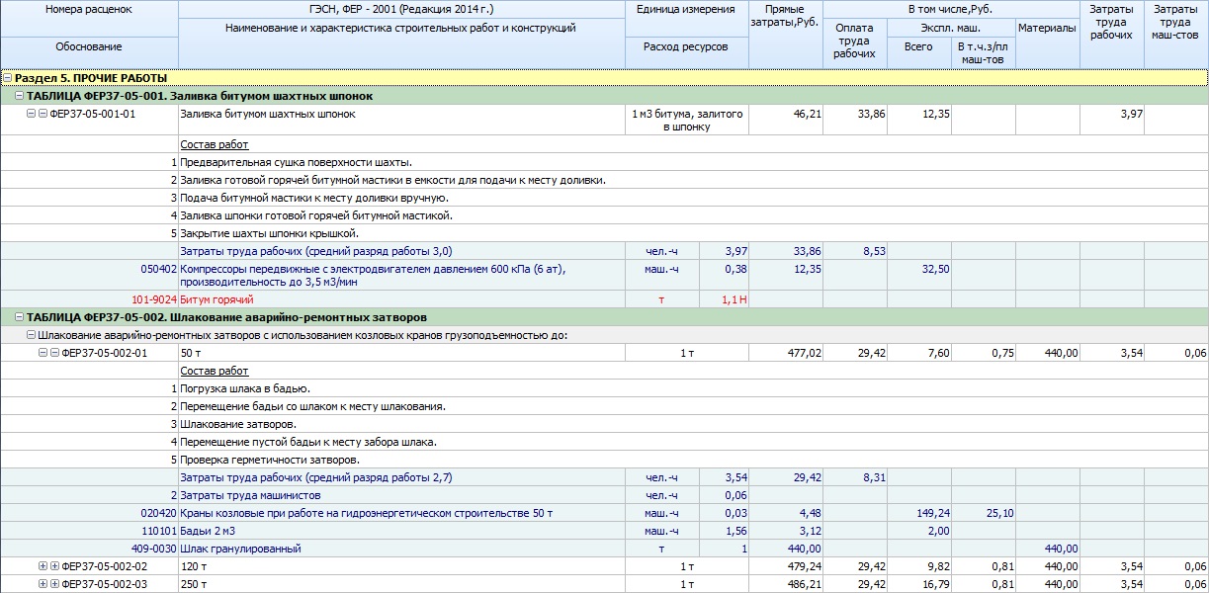Expand left plus box of ФЕР37-05-002-02

43,566
